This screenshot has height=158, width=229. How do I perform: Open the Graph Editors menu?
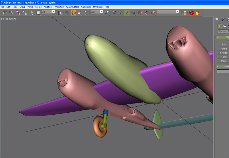tap(73, 7)
